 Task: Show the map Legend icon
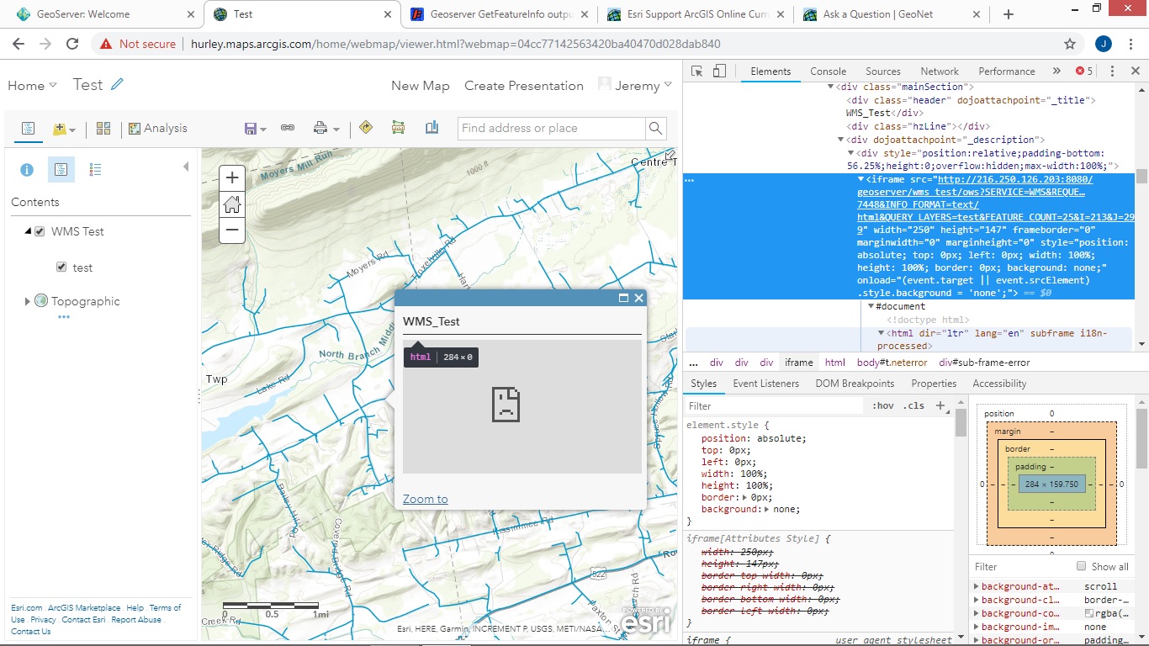[95, 170]
